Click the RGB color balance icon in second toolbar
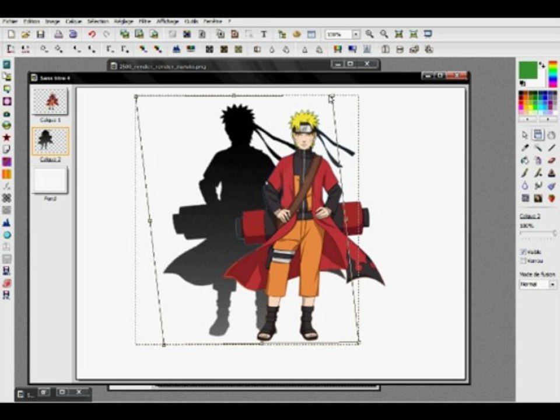Viewport: 560px width, 420px height. click(x=338, y=49)
